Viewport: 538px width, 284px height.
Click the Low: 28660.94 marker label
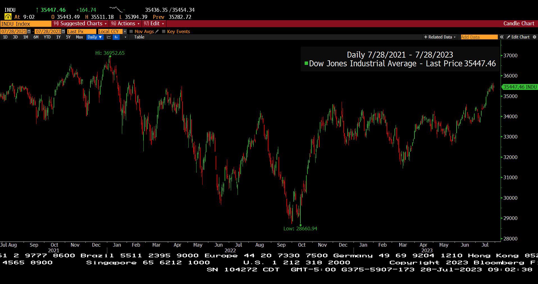tap(300, 229)
